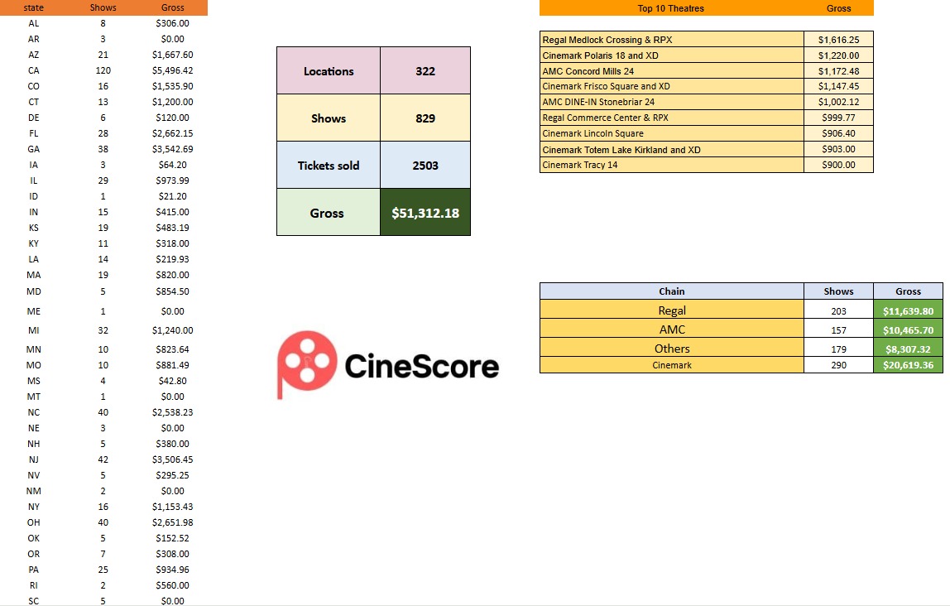Select the 'Shows' header in state table
This screenshot has width=950, height=606.
click(103, 8)
